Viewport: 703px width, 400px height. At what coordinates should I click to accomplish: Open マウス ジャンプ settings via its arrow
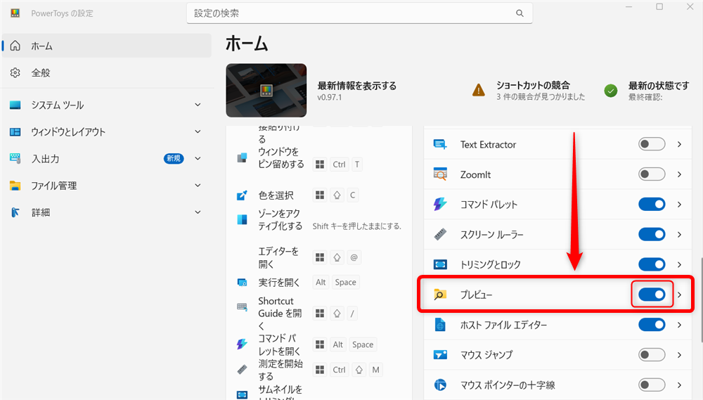coord(680,355)
